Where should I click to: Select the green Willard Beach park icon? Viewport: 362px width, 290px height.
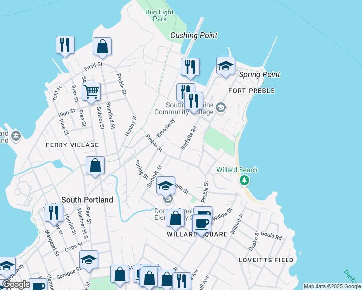245,180
